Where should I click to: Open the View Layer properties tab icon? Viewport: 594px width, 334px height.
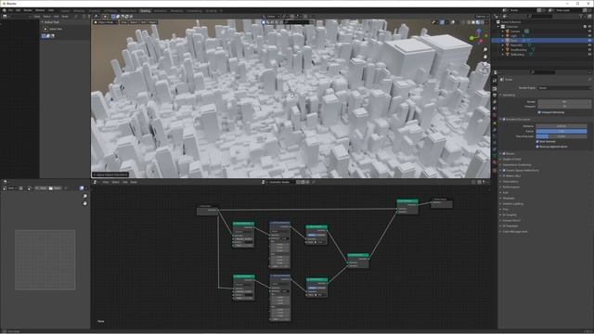tap(495, 102)
